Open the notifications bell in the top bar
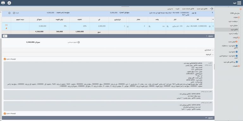Image resolution: width=243 pixels, height=121 pixels. (9, 3)
